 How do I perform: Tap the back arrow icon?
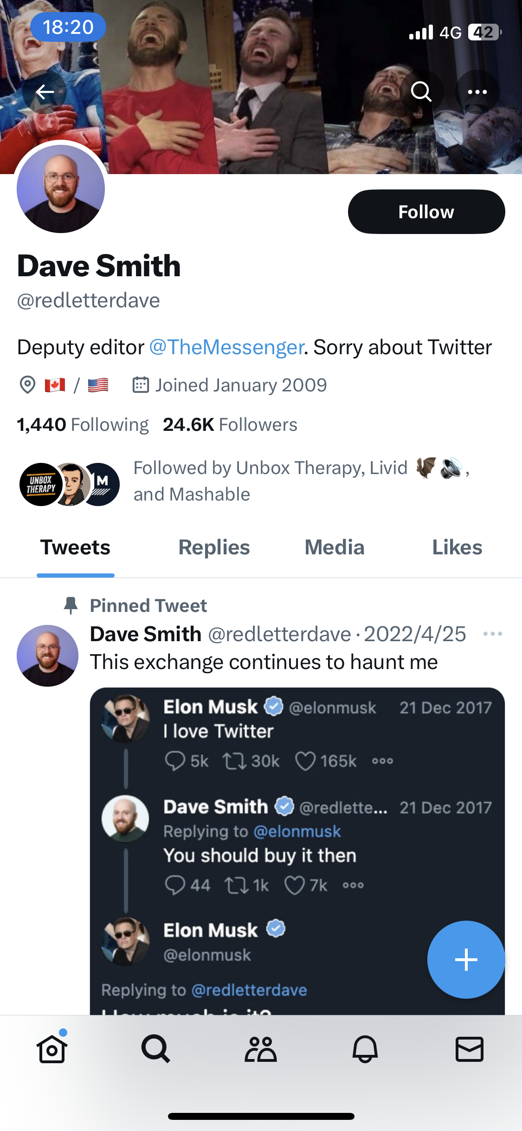45,92
